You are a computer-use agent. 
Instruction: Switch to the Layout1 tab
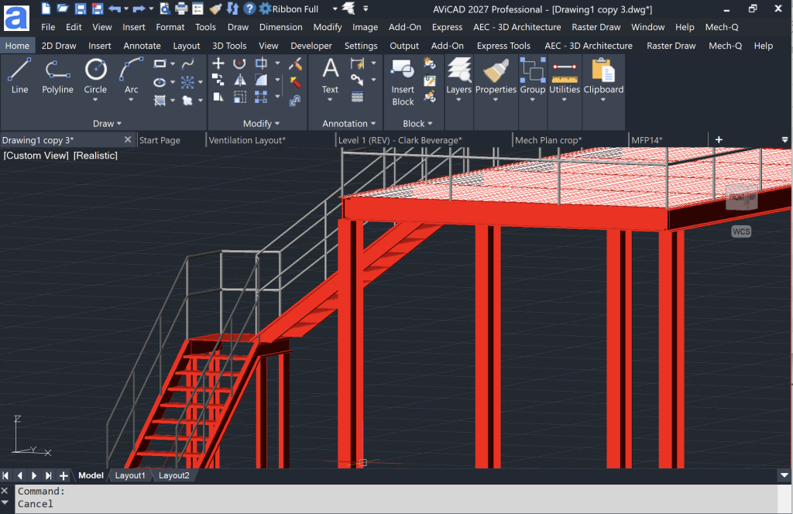[x=130, y=475]
